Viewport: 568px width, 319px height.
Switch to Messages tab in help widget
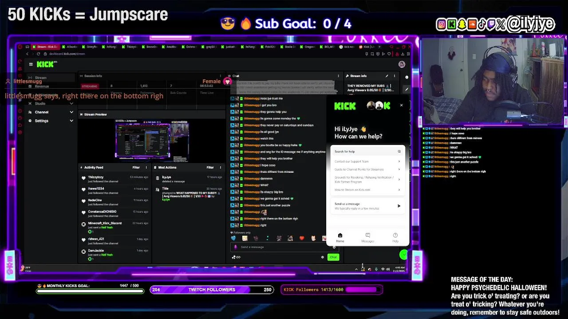[x=367, y=238]
